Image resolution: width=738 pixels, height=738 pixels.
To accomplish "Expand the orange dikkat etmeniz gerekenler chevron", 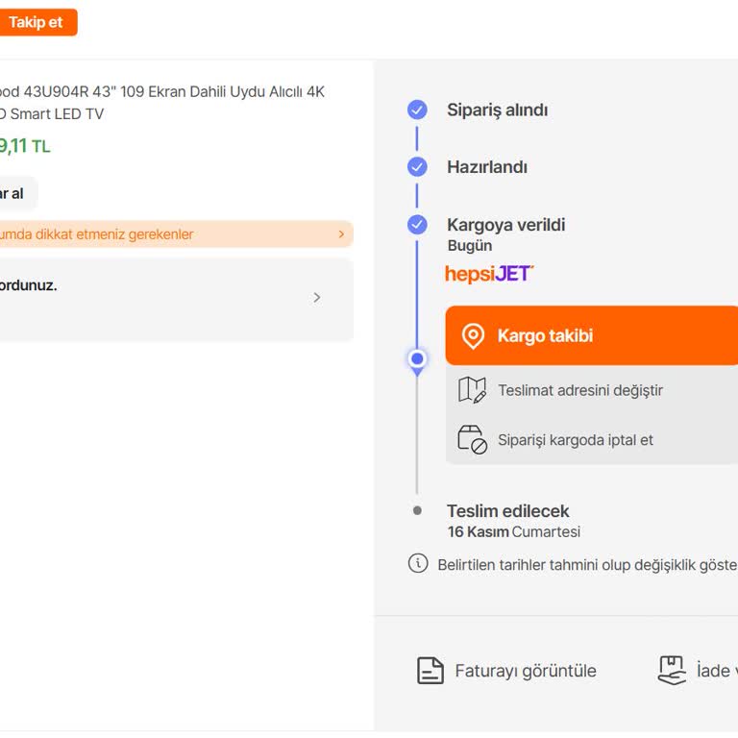I will 341,234.
